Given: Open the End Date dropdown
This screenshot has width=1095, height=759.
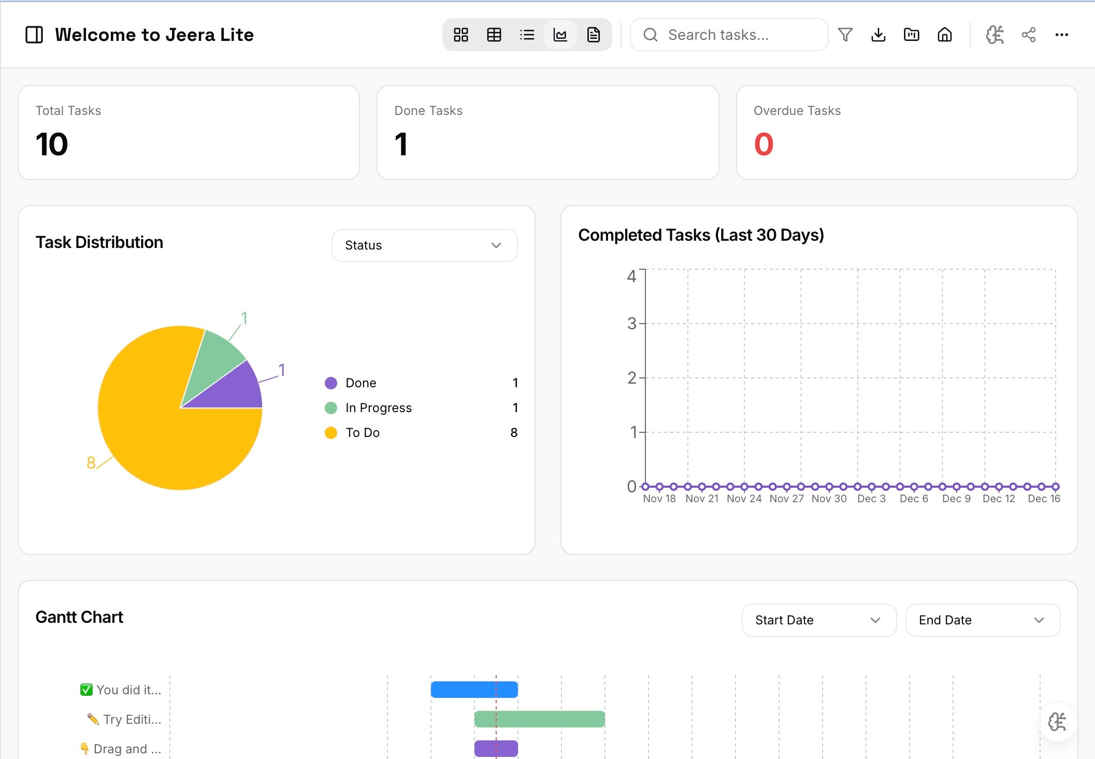Looking at the screenshot, I should (x=982, y=620).
